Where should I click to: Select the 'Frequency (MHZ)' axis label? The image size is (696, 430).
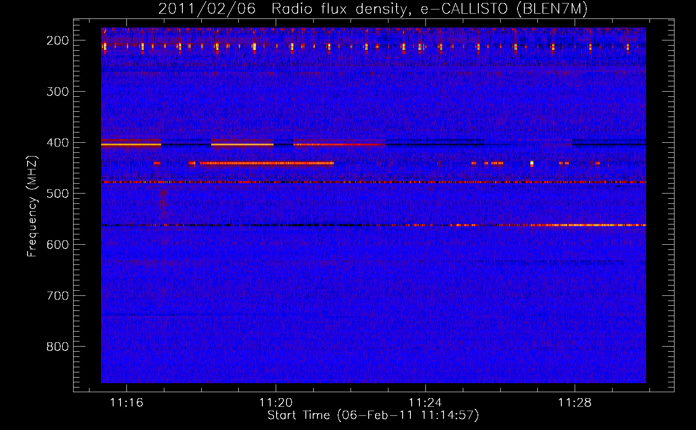pos(33,206)
